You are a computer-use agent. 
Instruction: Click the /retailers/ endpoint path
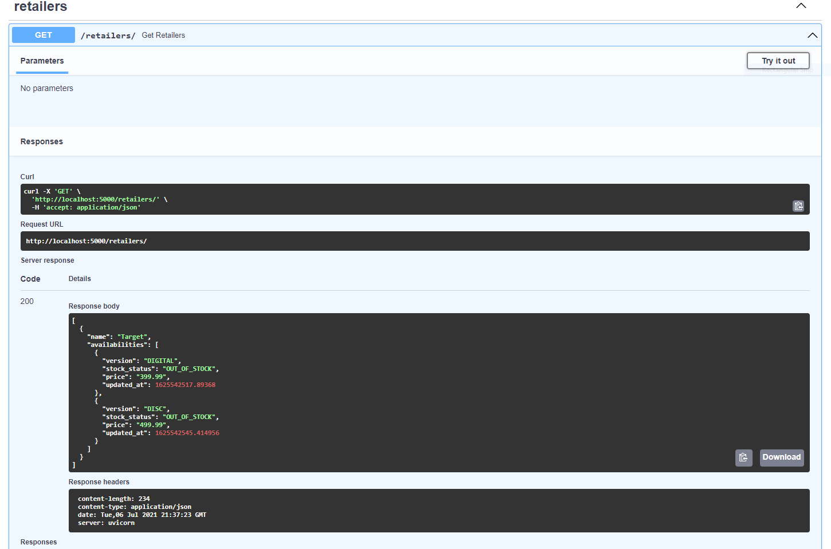[108, 35]
